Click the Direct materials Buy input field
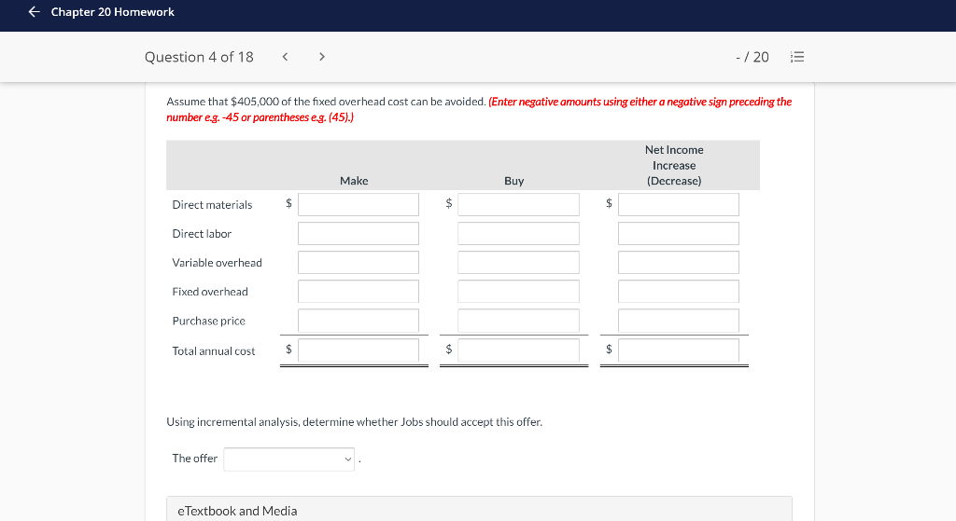This screenshot has width=956, height=521. 518,204
